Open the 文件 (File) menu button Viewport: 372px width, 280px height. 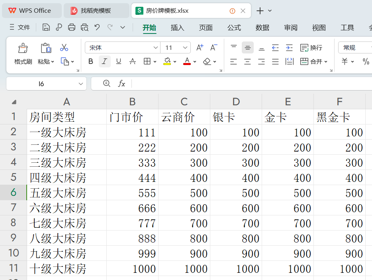(20, 27)
